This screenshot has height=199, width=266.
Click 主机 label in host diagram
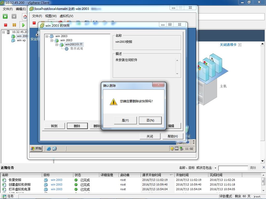coord(223,86)
